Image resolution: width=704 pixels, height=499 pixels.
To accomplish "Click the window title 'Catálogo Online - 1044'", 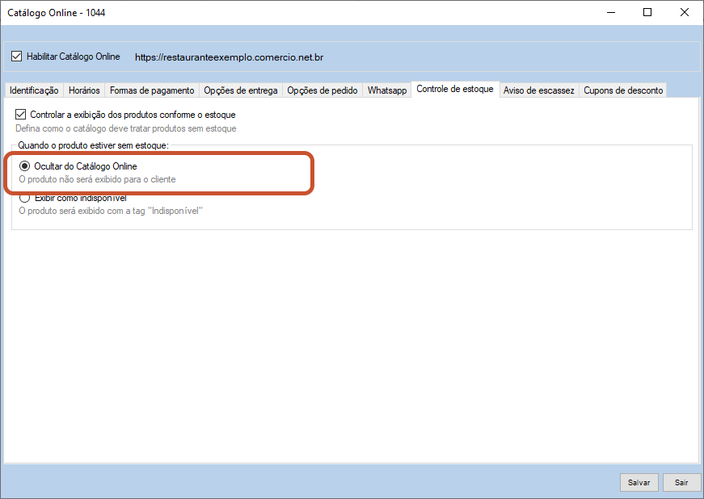I will [56, 13].
